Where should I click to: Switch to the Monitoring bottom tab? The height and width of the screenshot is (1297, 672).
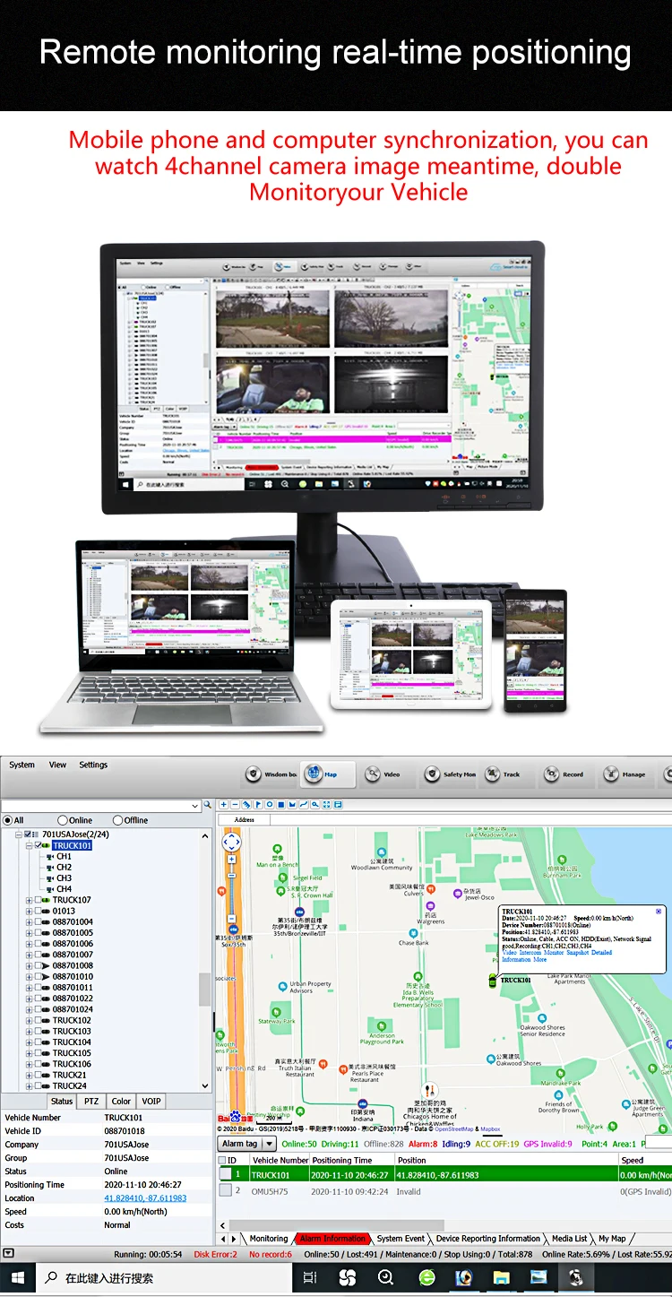pyautogui.click(x=269, y=1239)
